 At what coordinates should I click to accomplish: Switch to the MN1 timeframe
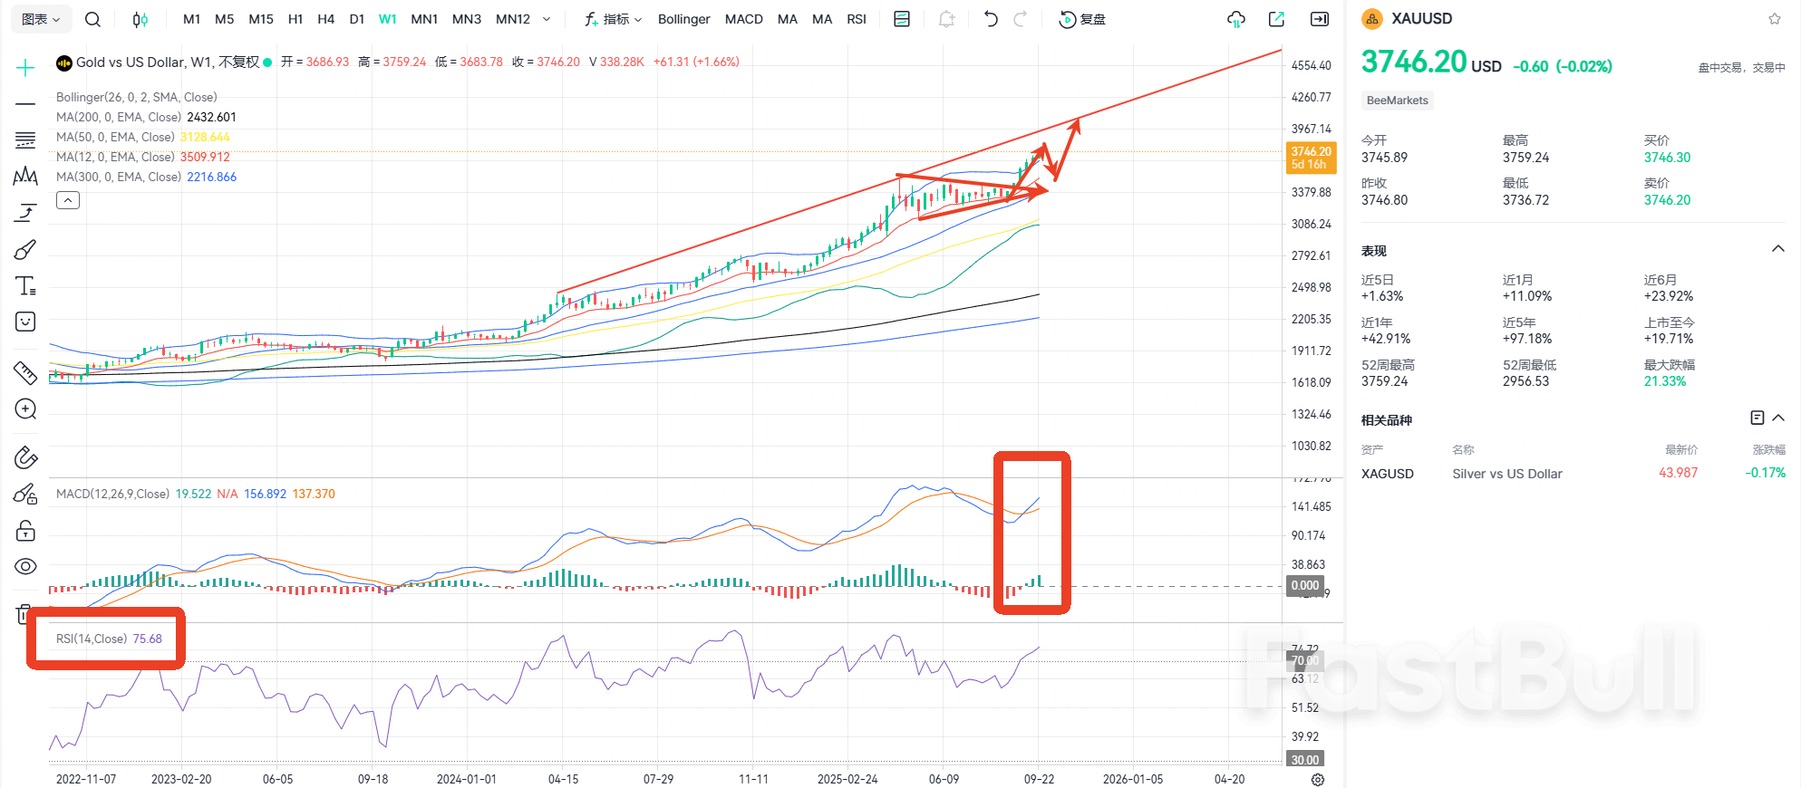coord(424,19)
